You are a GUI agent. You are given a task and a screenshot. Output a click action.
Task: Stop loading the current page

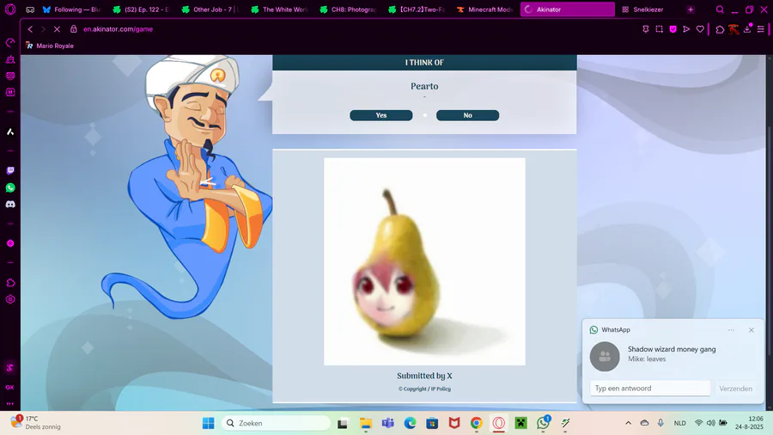[58, 29]
